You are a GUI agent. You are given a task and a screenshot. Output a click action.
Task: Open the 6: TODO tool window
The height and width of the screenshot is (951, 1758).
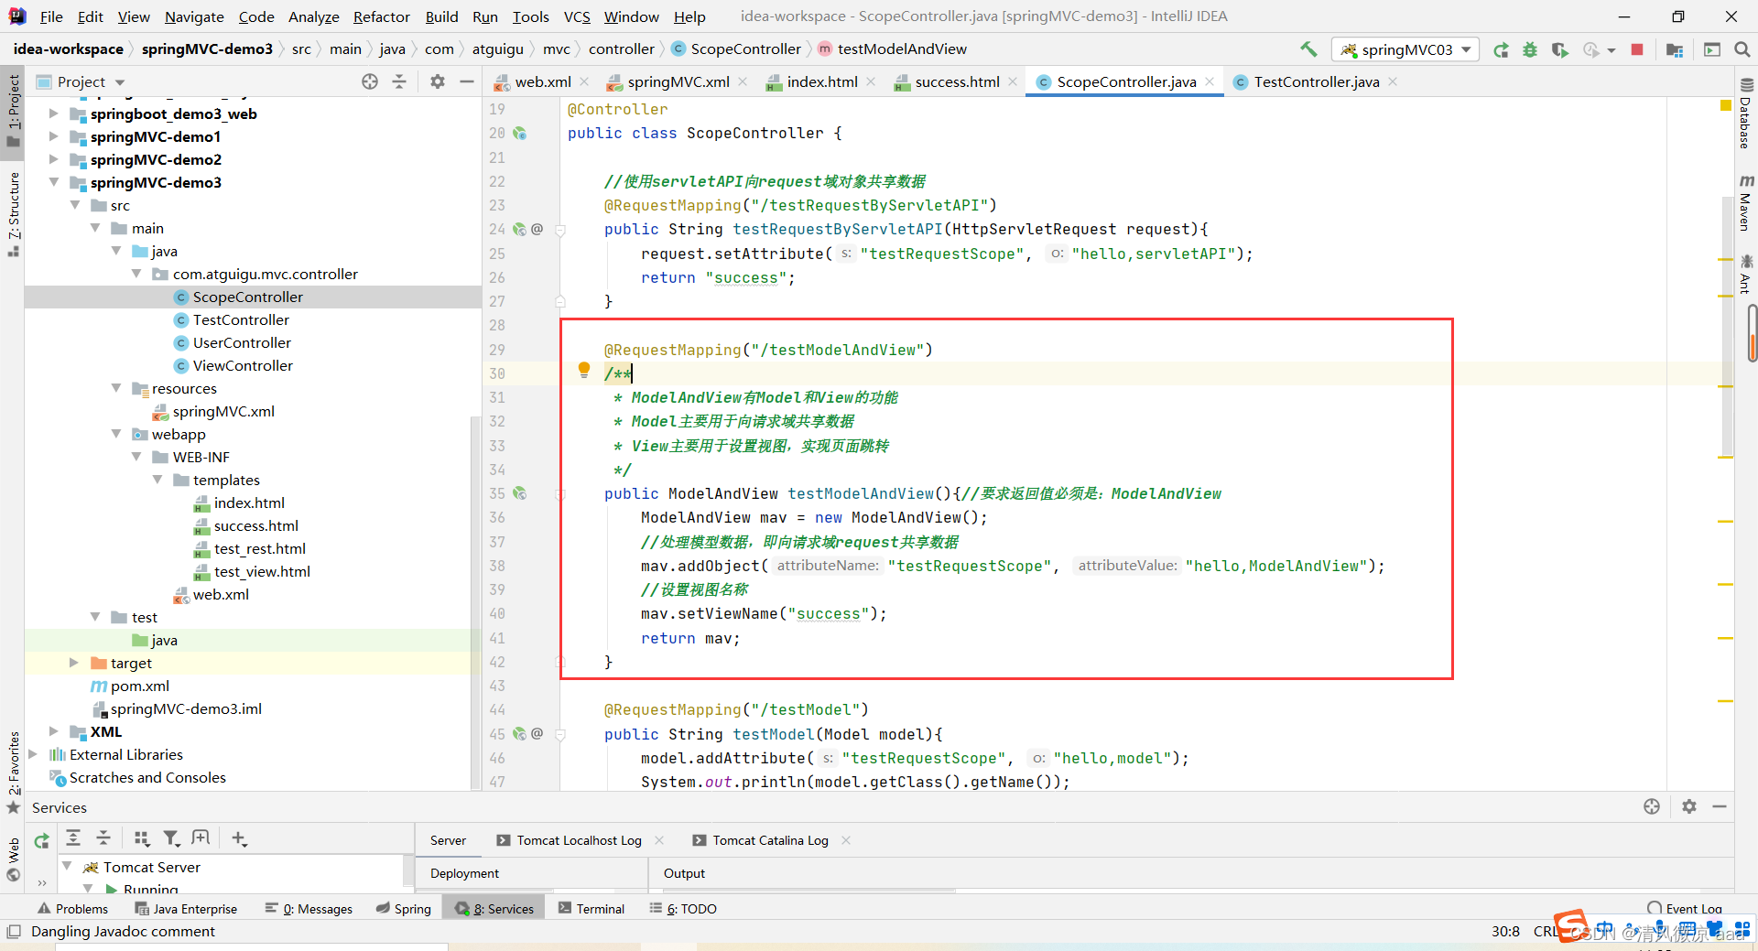pyautogui.click(x=683, y=908)
